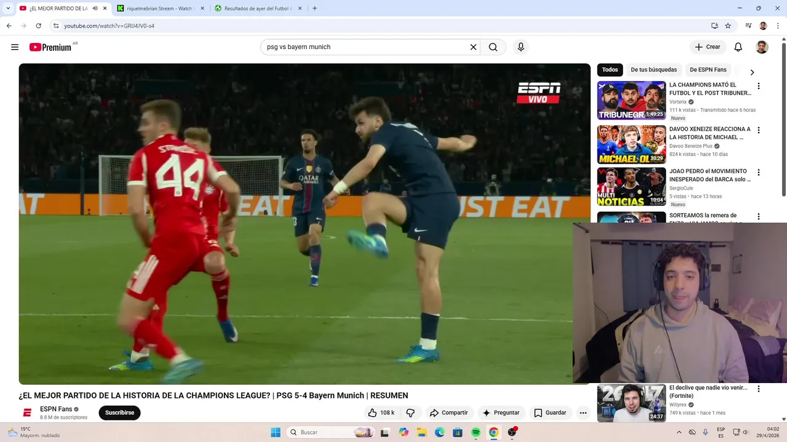Open the Tribunegro Vorterix video thumbnail
This screenshot has width=787, height=442.
tap(631, 101)
